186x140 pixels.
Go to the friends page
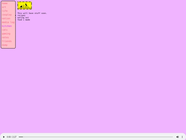[7, 41]
